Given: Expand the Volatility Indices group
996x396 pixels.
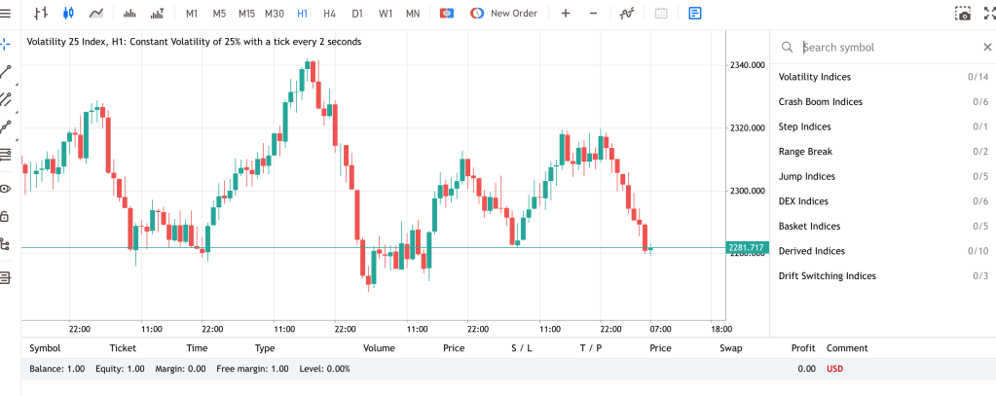Looking at the screenshot, I should tap(814, 77).
